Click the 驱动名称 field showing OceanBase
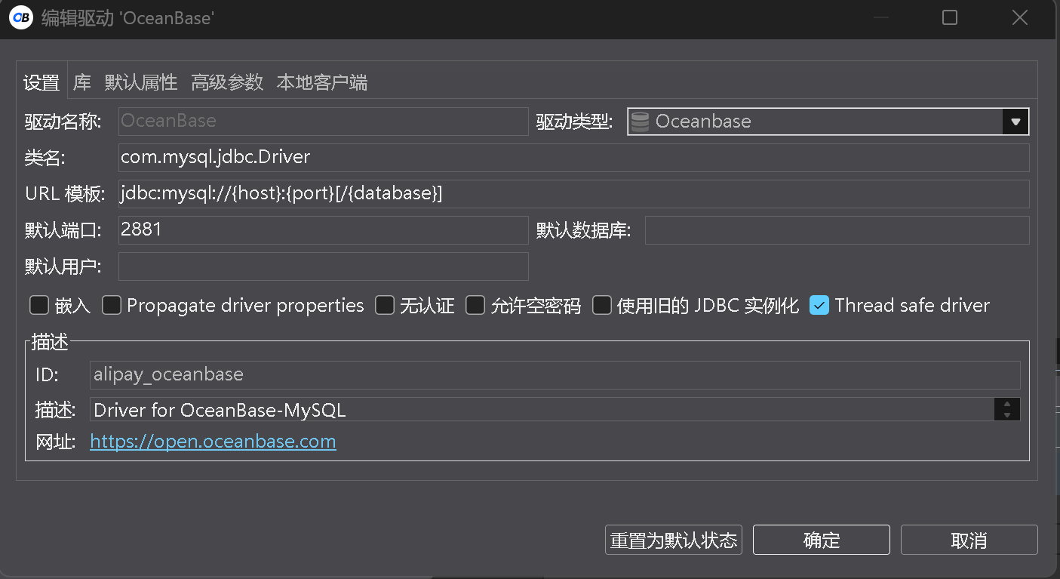The height and width of the screenshot is (579, 1060). coord(324,122)
